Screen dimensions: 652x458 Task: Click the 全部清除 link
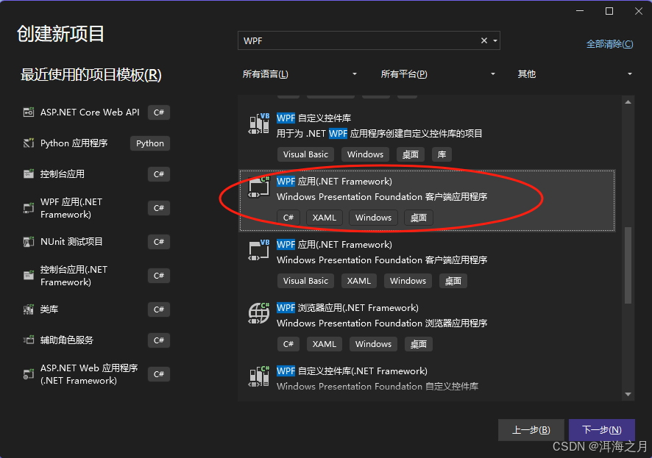coord(609,44)
